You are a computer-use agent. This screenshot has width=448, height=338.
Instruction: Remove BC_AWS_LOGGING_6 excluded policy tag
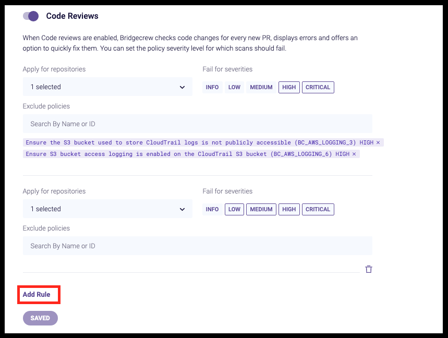tap(354, 154)
